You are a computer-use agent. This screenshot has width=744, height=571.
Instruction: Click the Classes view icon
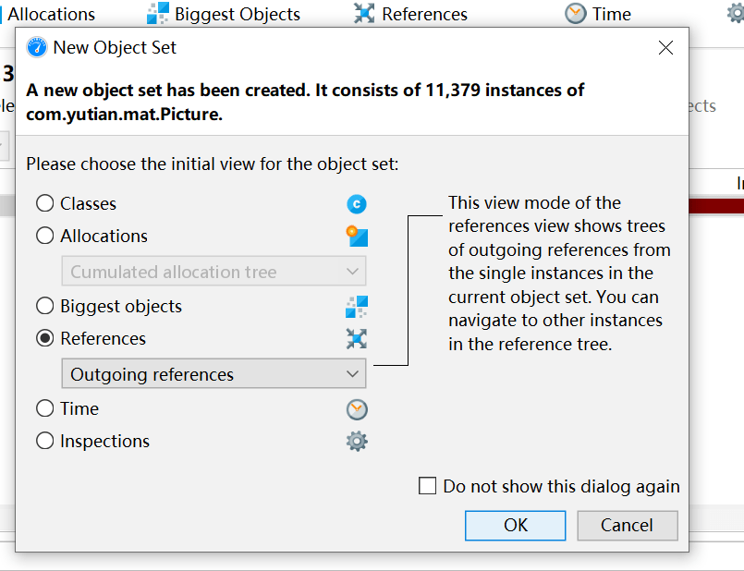tap(357, 204)
